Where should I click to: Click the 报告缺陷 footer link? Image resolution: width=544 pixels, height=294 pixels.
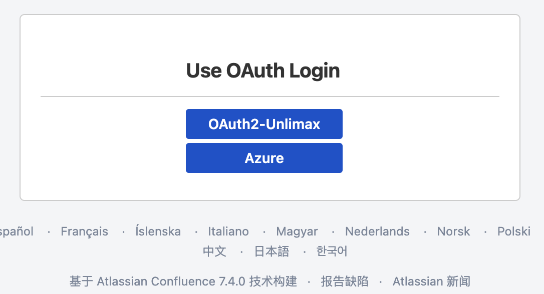345,281
